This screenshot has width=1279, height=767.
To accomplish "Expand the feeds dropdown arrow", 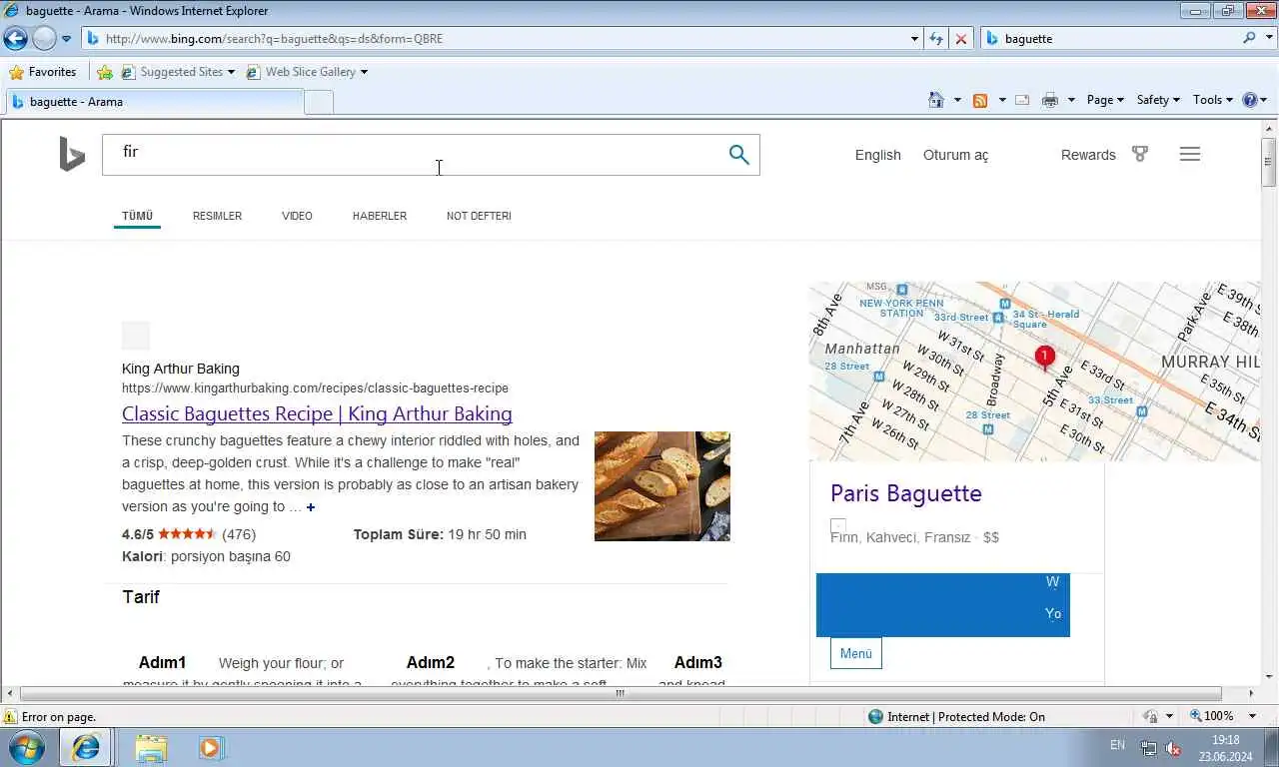I will (1001, 100).
